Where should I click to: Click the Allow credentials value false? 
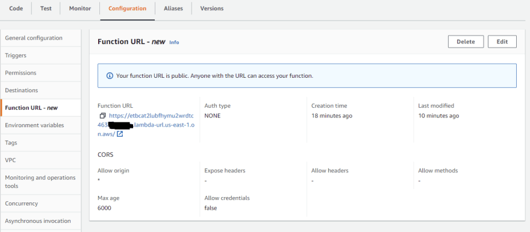[211, 208]
